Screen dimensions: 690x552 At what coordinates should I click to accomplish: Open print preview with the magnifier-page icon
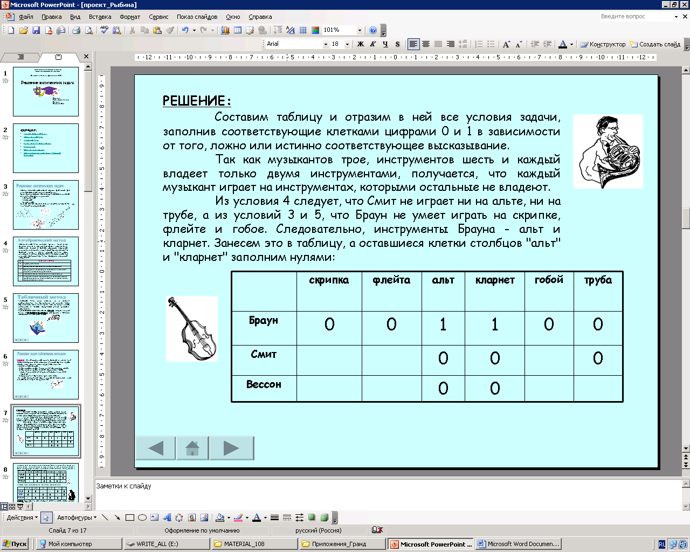tap(89, 30)
